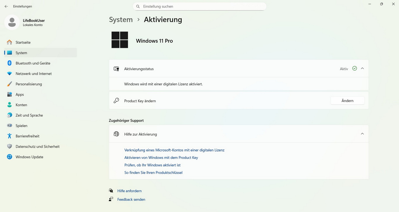
Task: Select the Barrierefreiheit accessibility icon
Action: click(x=10, y=136)
